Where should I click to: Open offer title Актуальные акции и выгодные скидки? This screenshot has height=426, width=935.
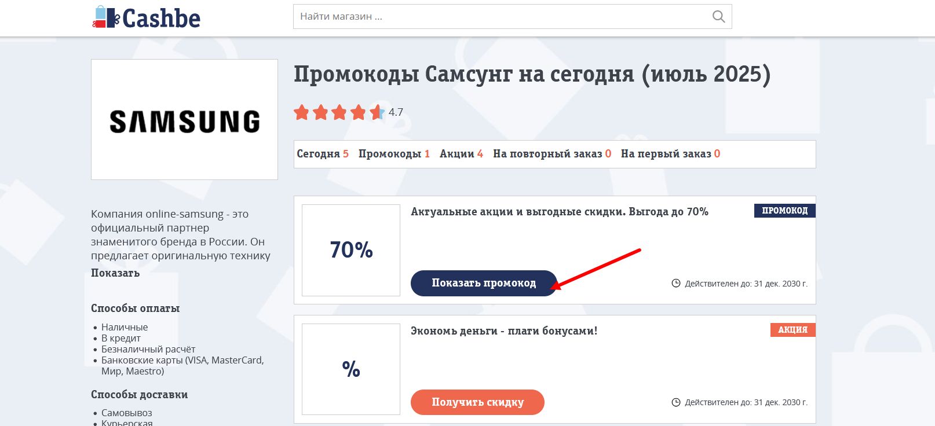(x=560, y=212)
